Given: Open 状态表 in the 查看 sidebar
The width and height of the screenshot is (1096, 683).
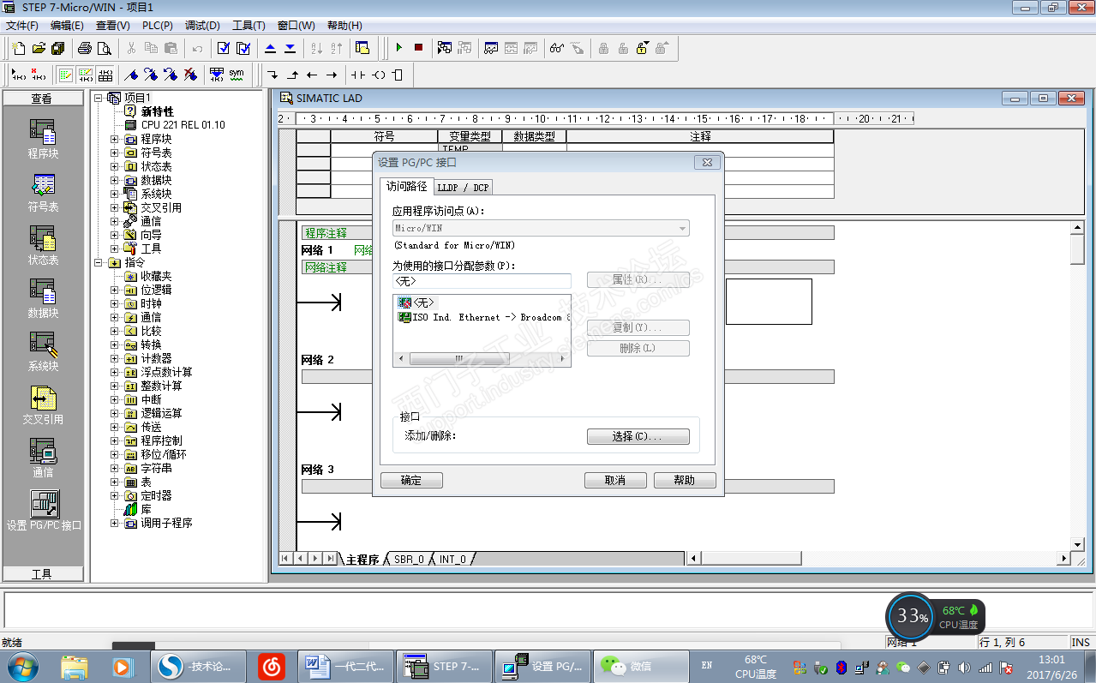Looking at the screenshot, I should click(42, 246).
